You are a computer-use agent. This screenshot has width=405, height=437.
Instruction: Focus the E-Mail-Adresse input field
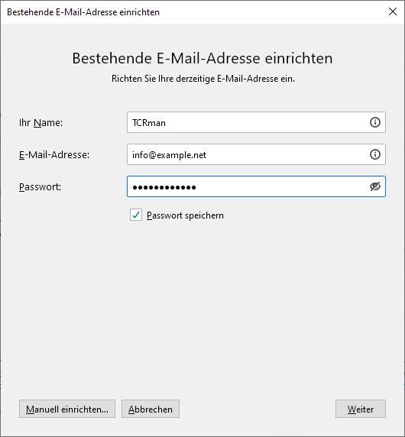point(256,154)
